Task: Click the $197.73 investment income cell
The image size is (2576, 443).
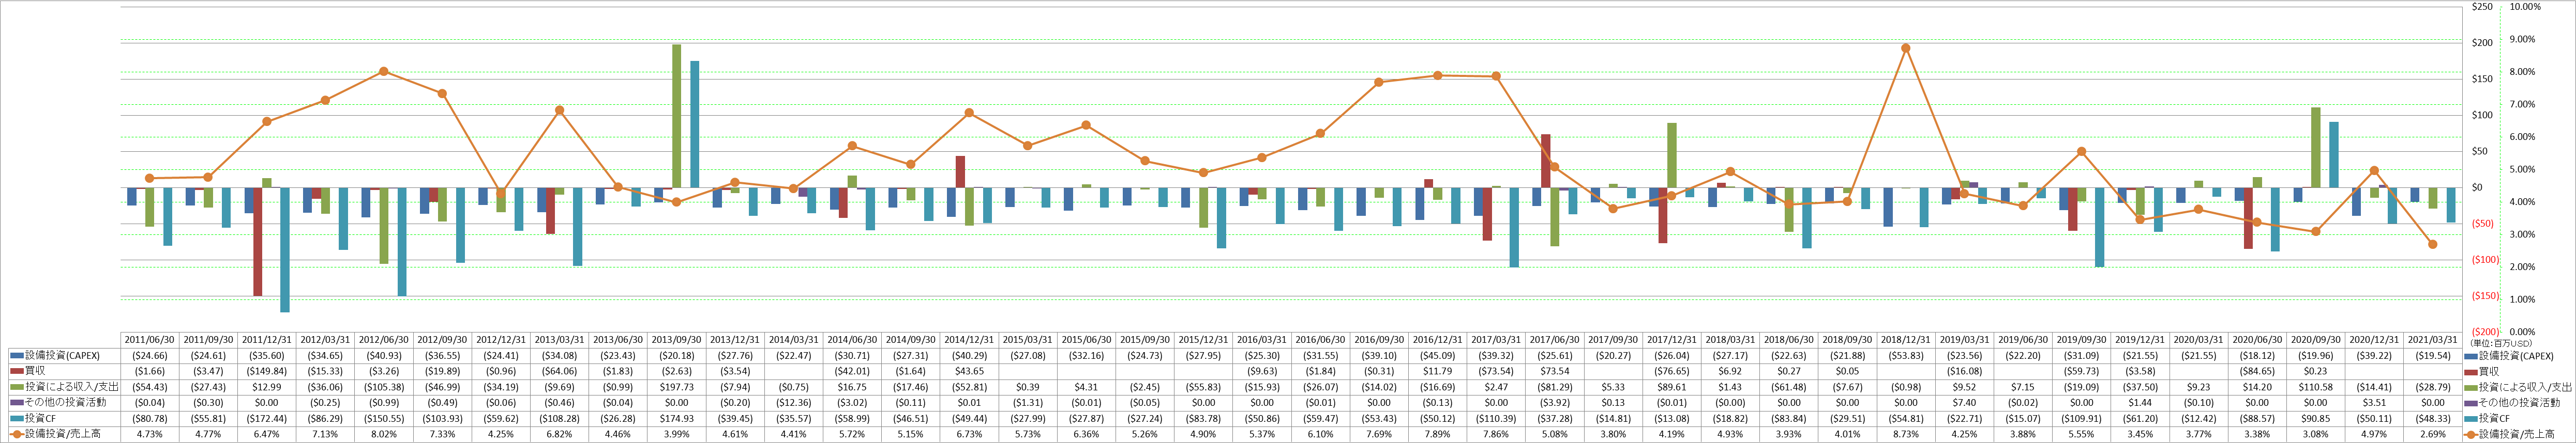Action: click(x=676, y=387)
